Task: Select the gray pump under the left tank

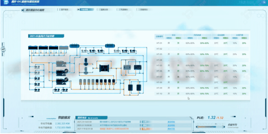Action: click(84, 51)
